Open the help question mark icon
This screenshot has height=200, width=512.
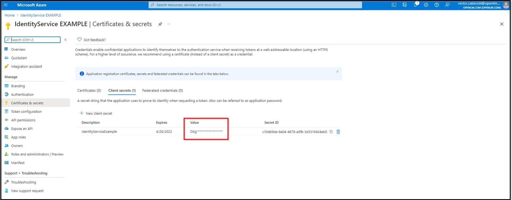point(437,5)
